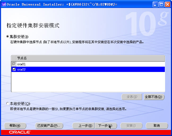Click the 全选(S) button
Image resolution: width=172 pixels, height=136 pixels.
tap(132, 97)
